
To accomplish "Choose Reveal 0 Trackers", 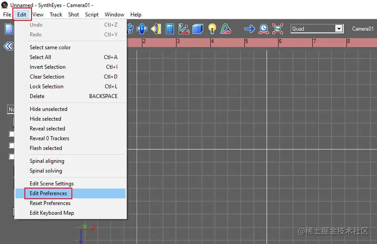I will coord(71,138).
